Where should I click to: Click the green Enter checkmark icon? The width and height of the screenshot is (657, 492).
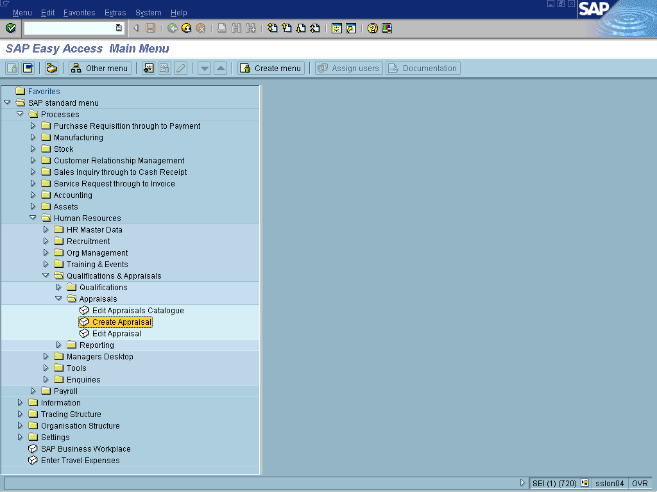pyautogui.click(x=11, y=28)
